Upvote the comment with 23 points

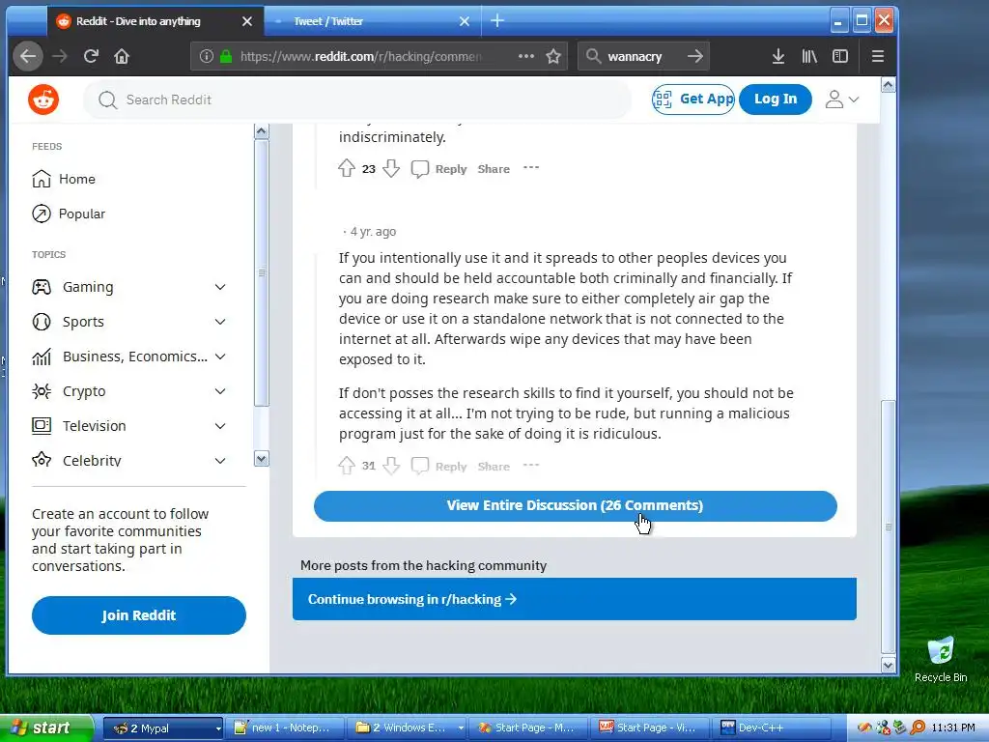[x=347, y=168]
